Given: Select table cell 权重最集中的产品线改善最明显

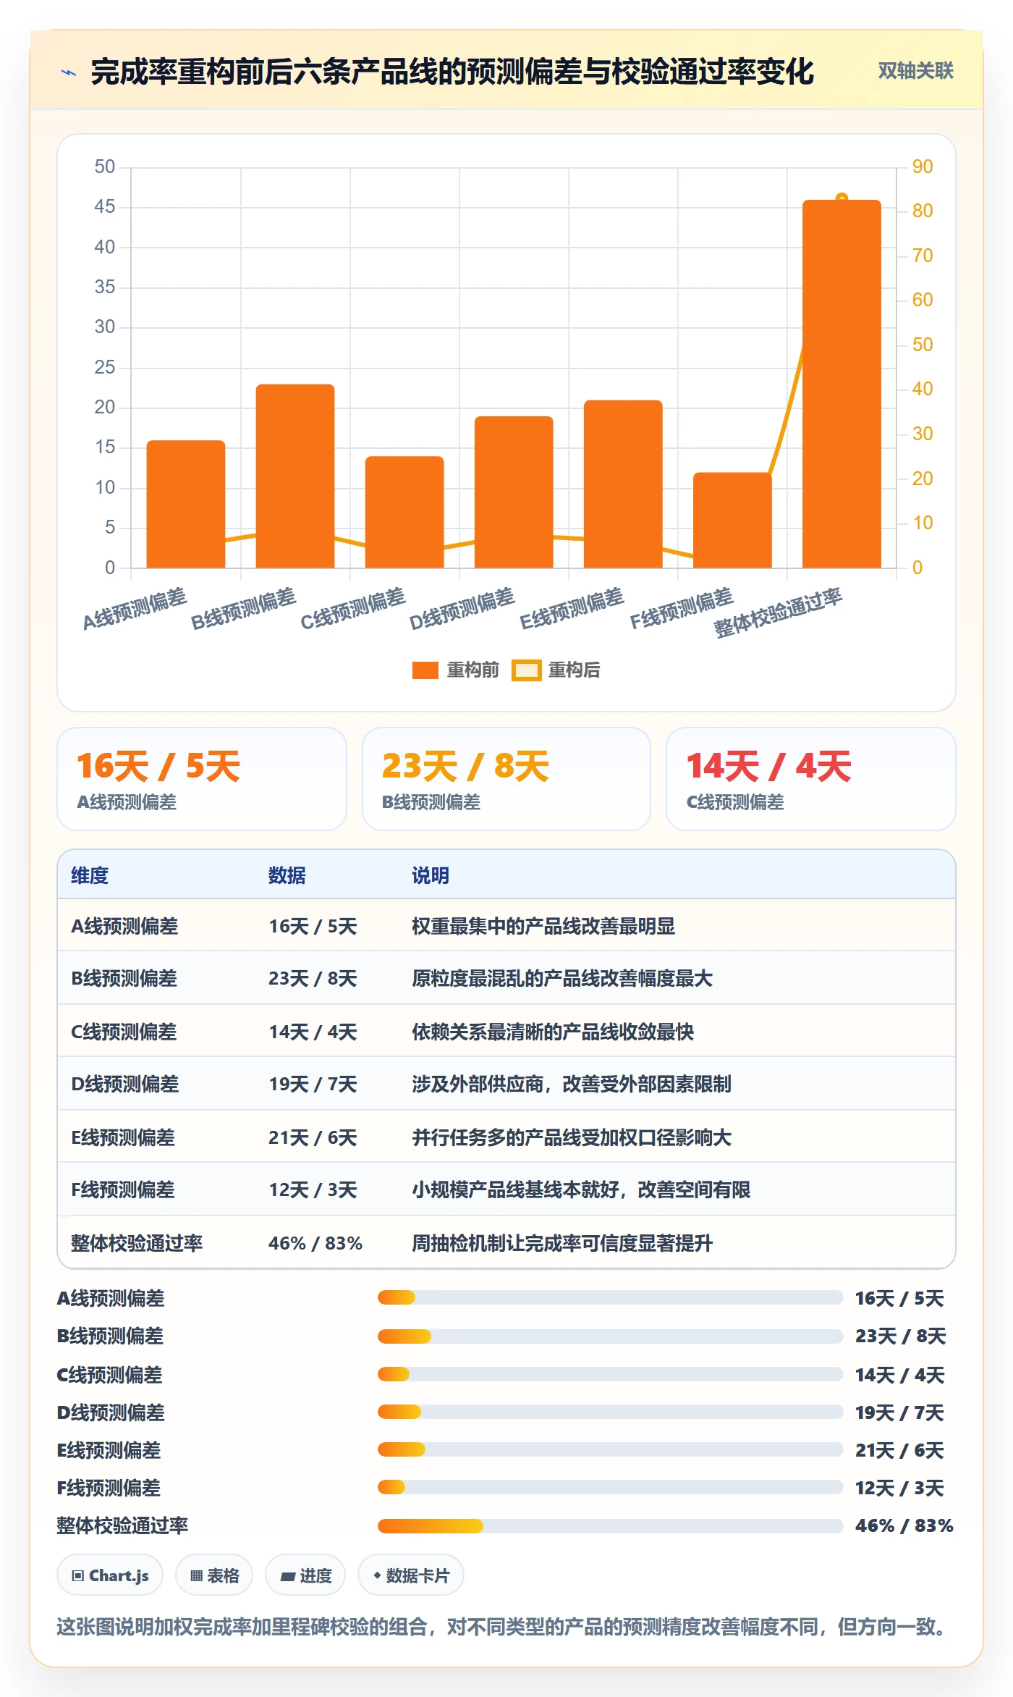Looking at the screenshot, I should click(x=543, y=926).
